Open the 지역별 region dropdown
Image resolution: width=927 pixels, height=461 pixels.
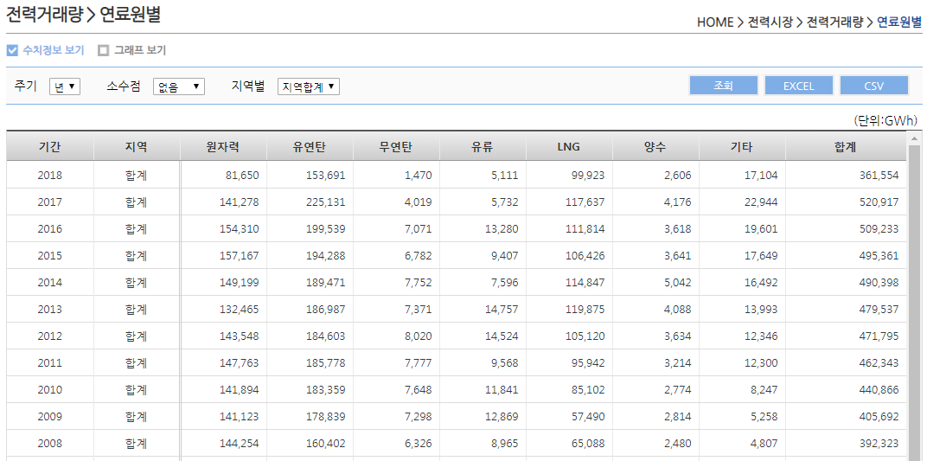308,86
